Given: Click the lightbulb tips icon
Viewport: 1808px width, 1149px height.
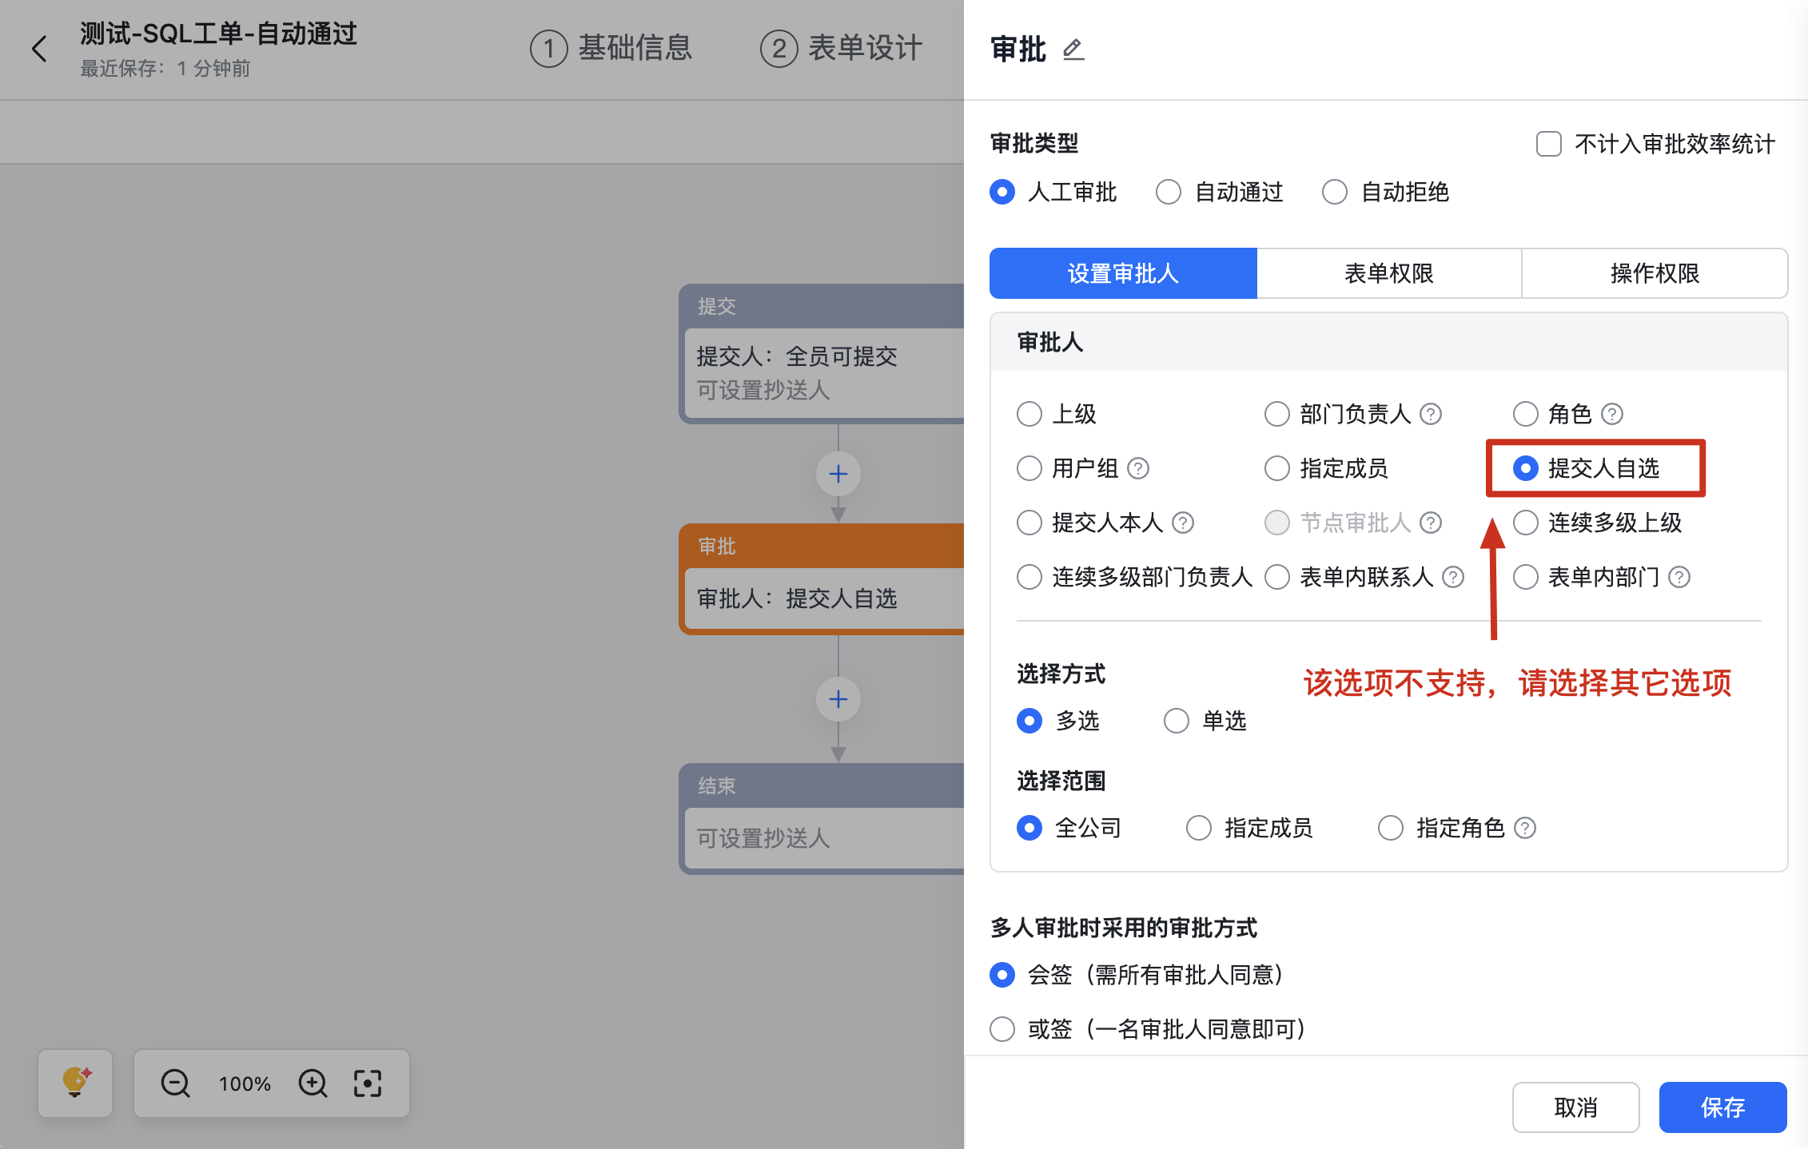Looking at the screenshot, I should pos(75,1083).
